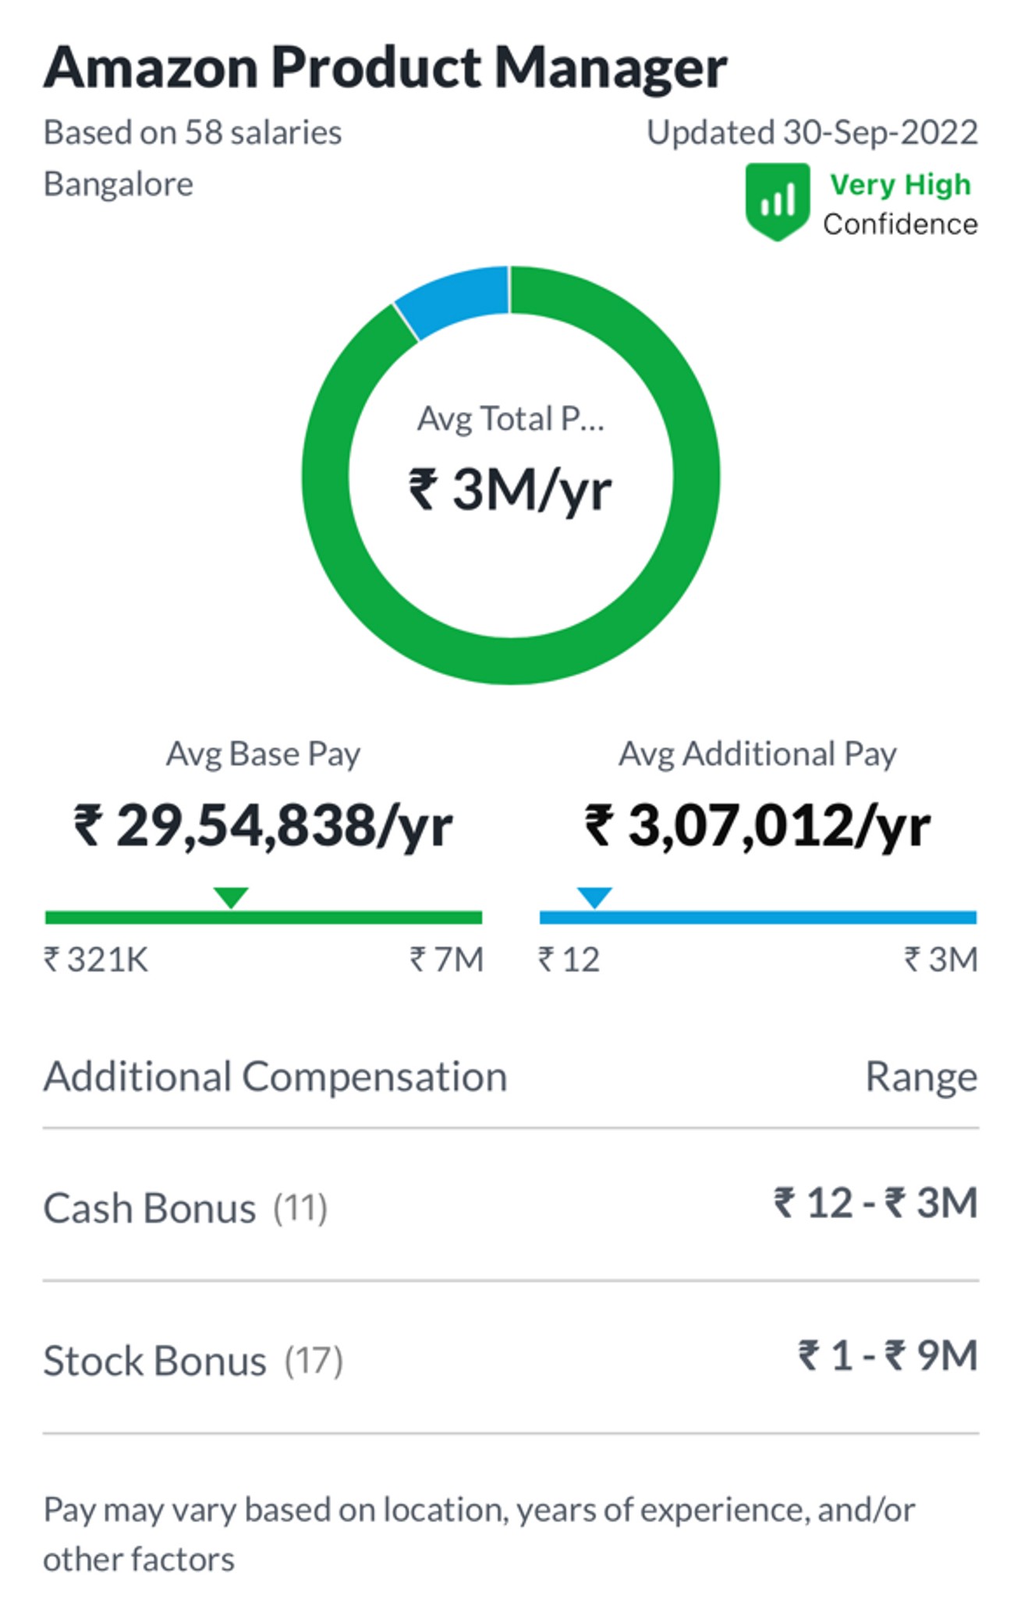
Task: Click the green confidence shield icon
Action: coord(776,202)
